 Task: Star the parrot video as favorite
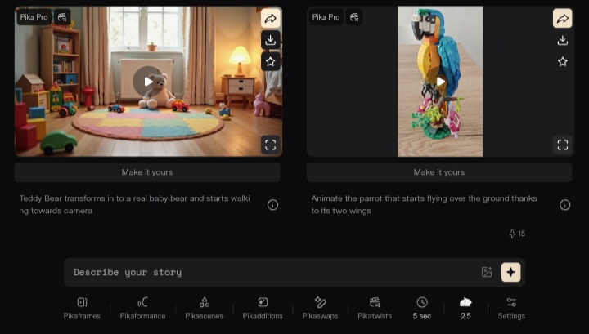coord(562,61)
